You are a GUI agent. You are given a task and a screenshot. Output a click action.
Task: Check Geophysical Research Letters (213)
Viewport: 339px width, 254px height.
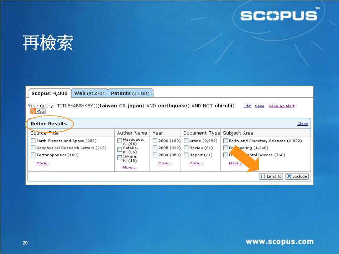33,148
